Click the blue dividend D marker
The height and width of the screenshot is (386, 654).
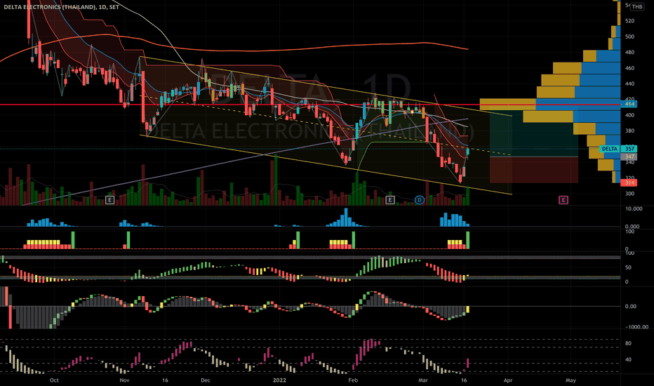[419, 200]
